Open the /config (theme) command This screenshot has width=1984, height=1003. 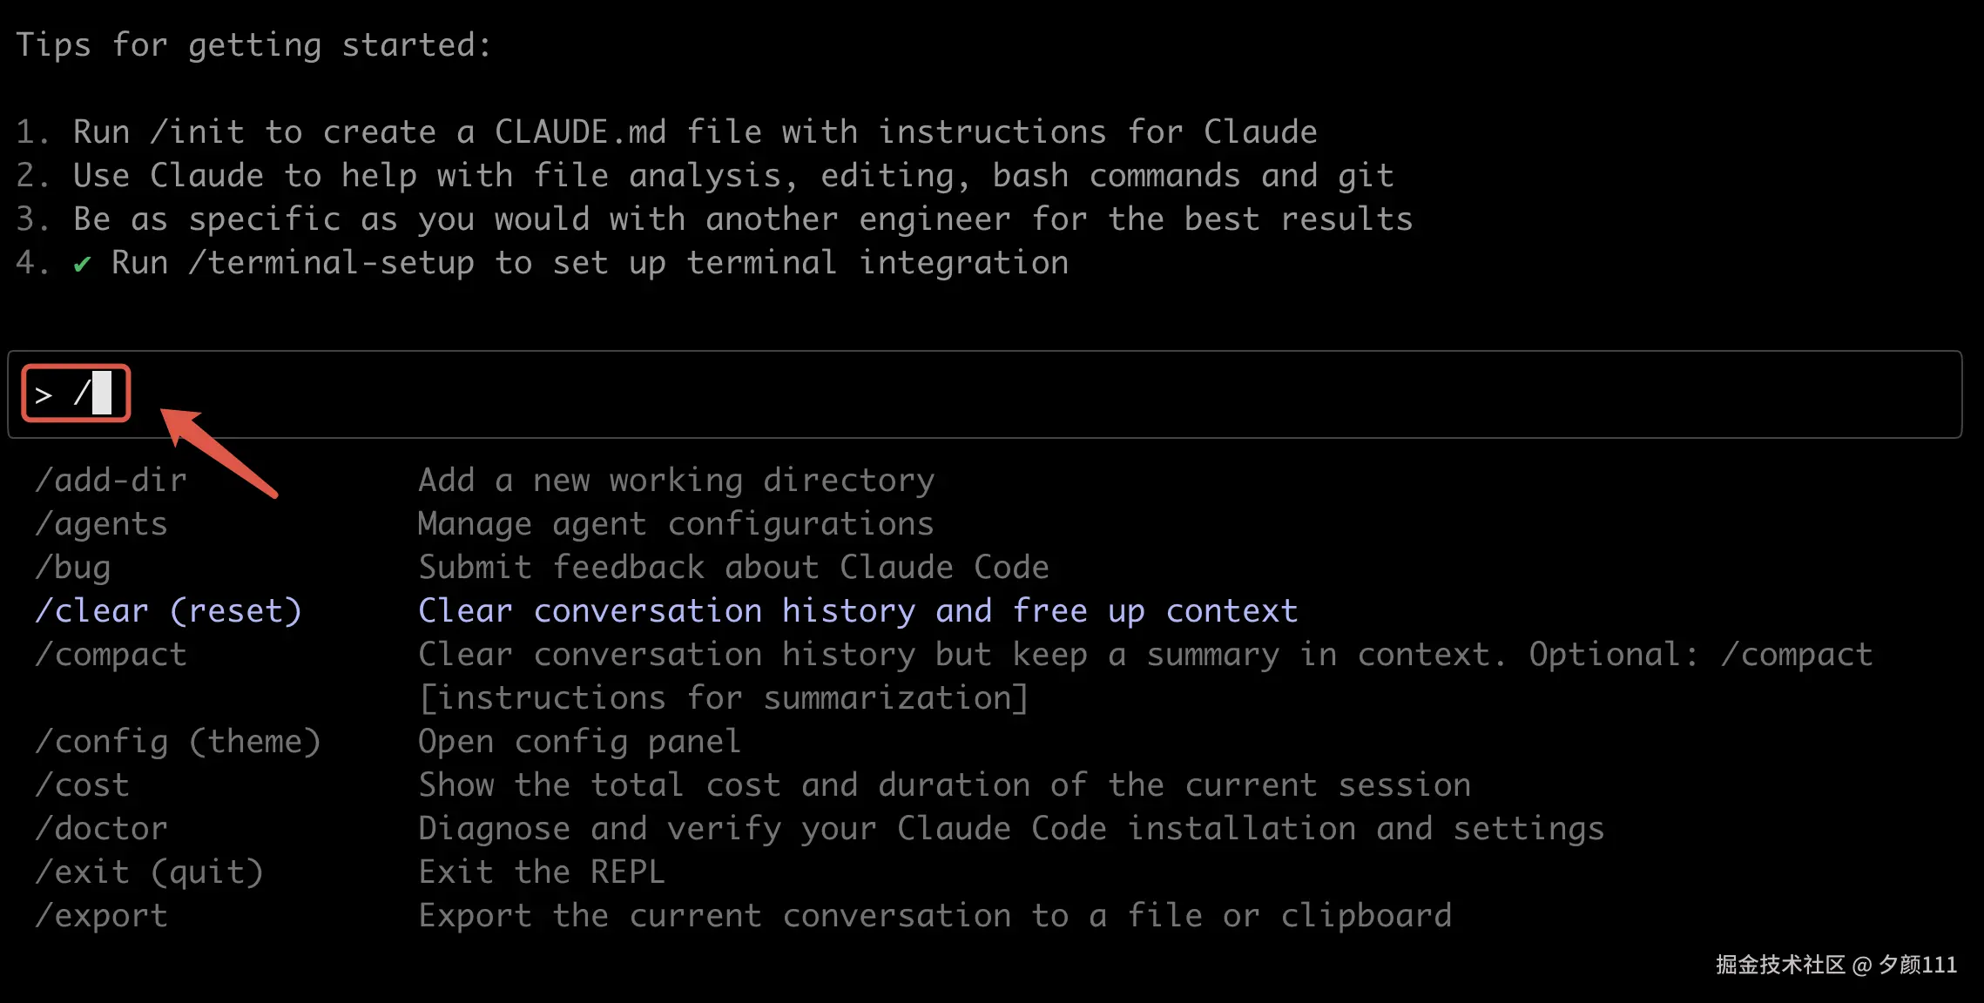178,742
